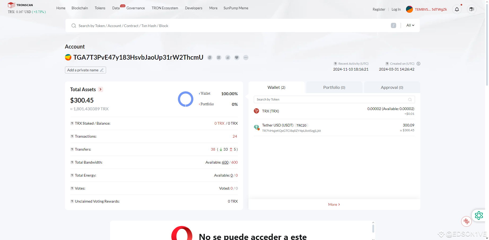Click the TRX token logo in wallet list
The height and width of the screenshot is (240, 489).
coord(256,111)
